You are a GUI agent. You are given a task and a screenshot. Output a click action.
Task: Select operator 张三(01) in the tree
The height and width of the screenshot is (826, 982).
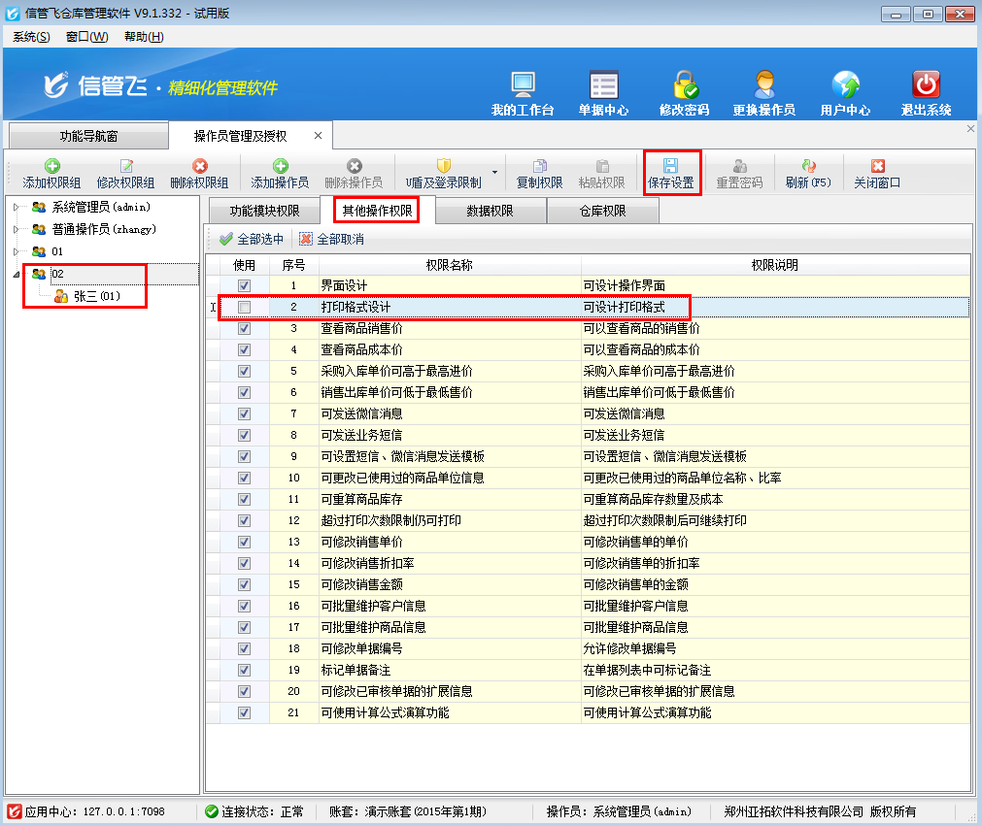tap(96, 296)
